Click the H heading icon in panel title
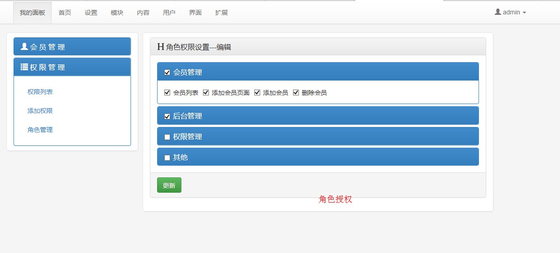Image resolution: width=560 pixels, height=253 pixels. [x=161, y=46]
